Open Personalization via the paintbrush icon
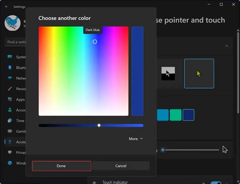The width and height of the screenshot is (240, 184). point(10,89)
